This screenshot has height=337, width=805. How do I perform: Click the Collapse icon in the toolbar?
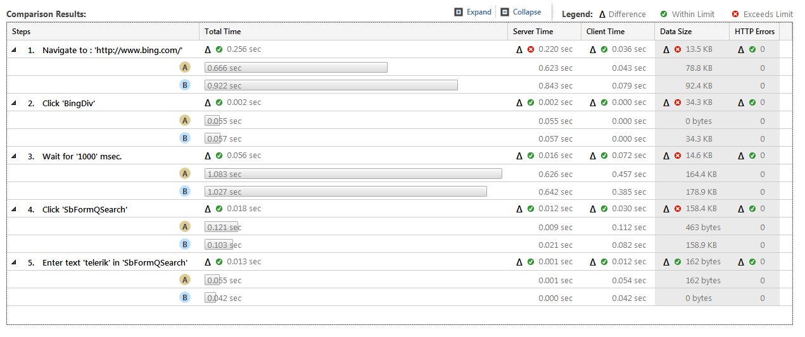tap(505, 12)
